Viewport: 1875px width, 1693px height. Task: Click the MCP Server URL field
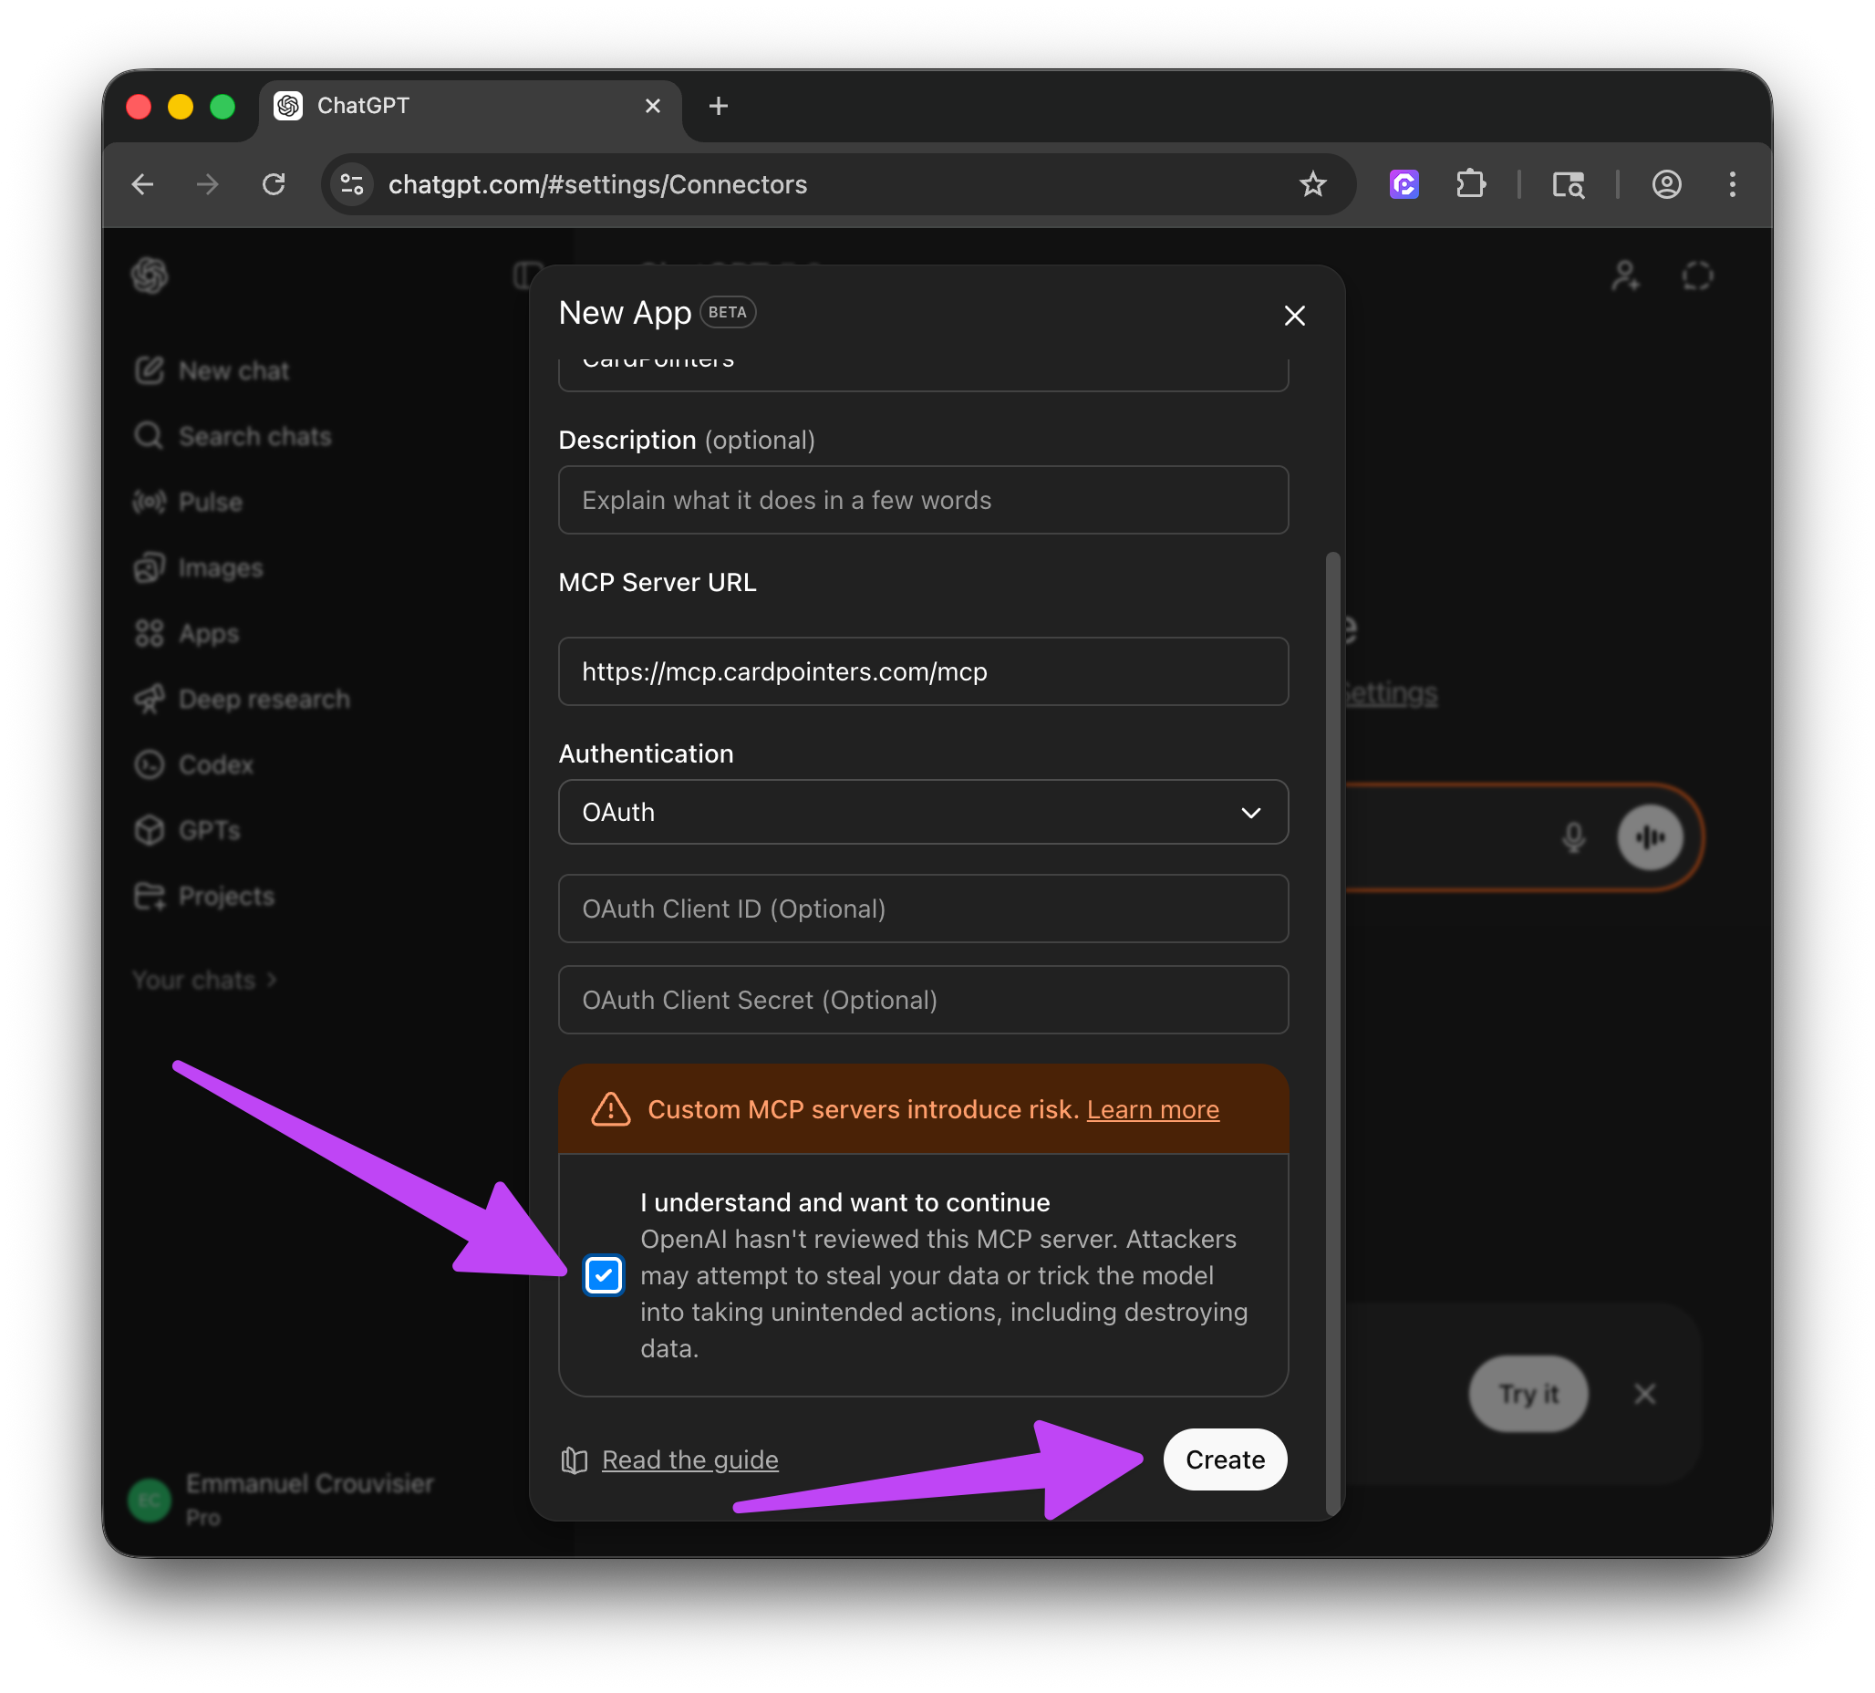(x=923, y=671)
